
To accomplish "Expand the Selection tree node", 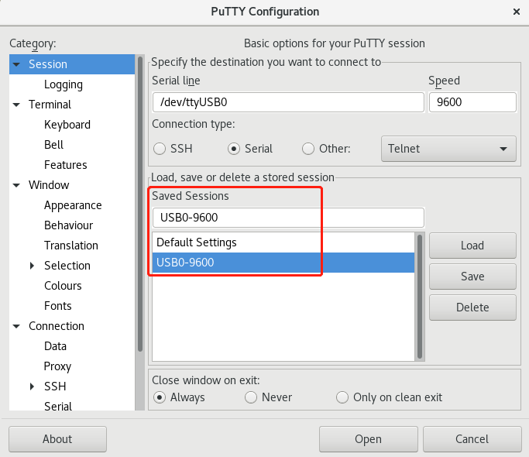I will [33, 266].
